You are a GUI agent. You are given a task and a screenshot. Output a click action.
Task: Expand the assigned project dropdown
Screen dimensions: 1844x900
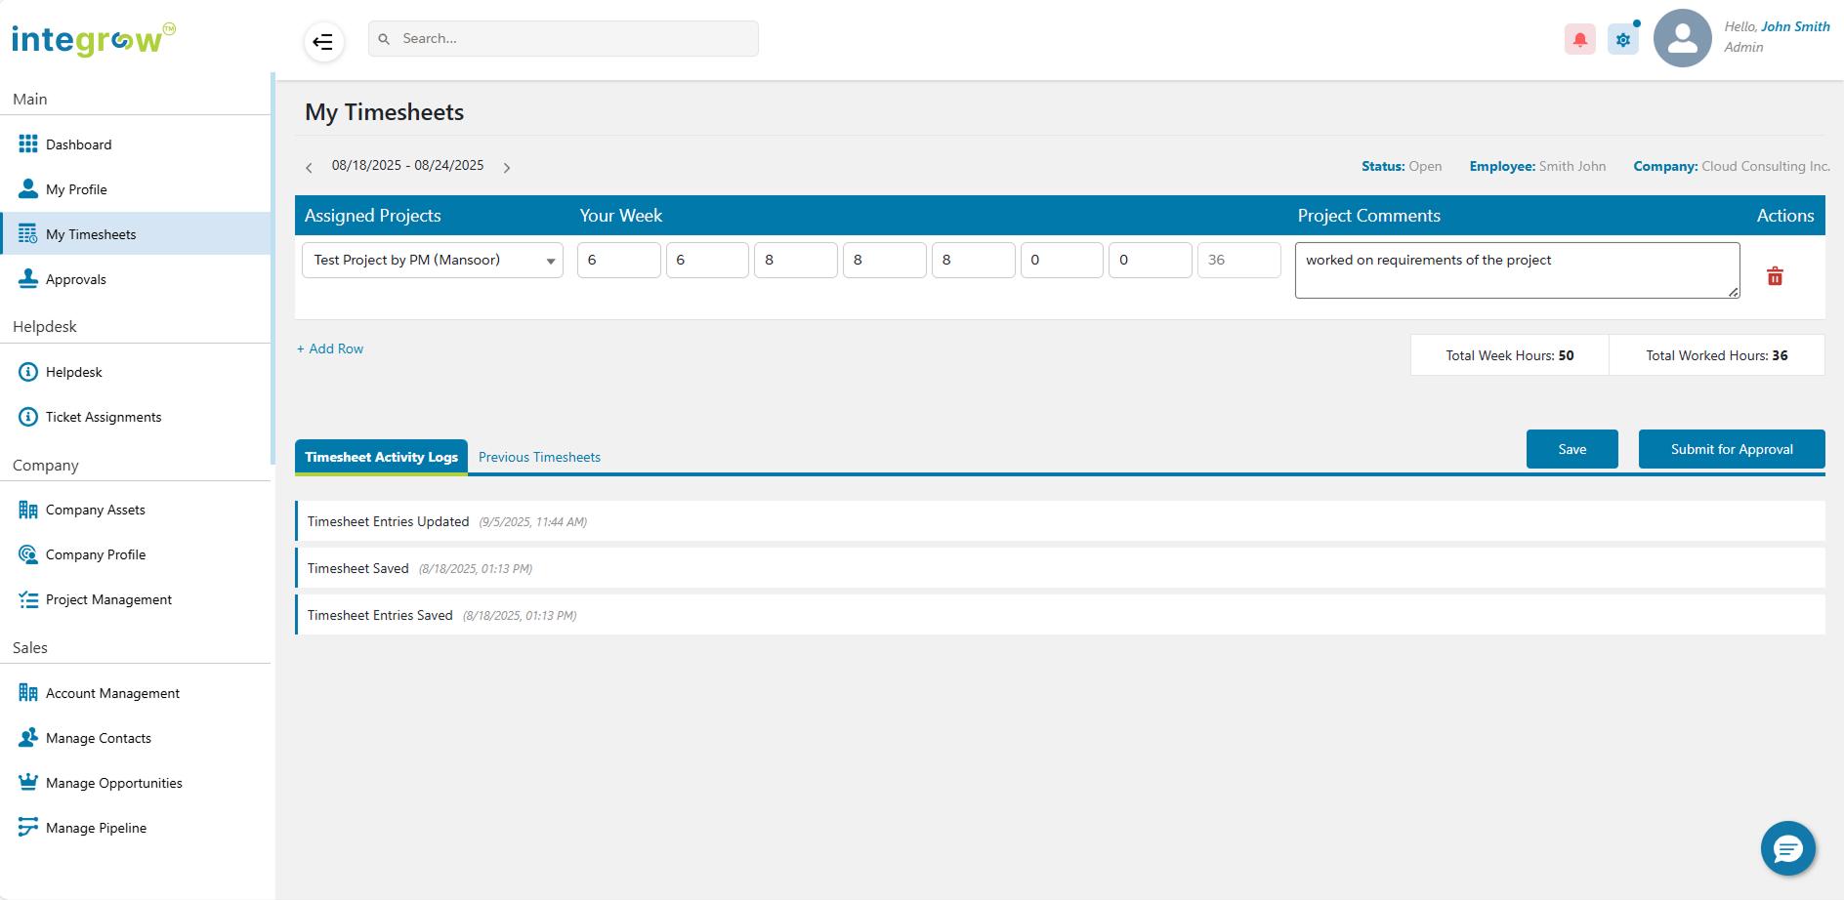pyautogui.click(x=433, y=261)
